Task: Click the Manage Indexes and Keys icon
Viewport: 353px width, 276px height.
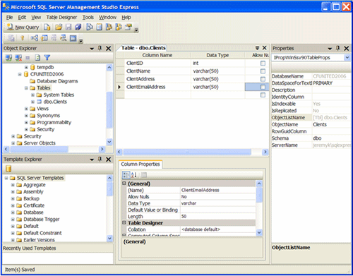Action: tap(44, 38)
